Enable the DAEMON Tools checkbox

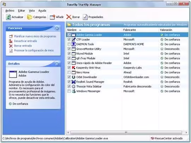(69, 44)
